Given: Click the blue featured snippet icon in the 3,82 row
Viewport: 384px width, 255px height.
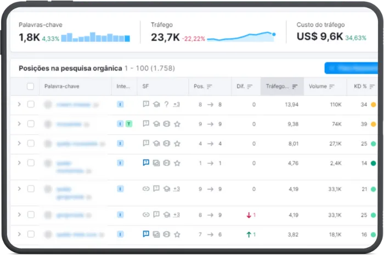Looking at the screenshot, I should [x=146, y=234].
